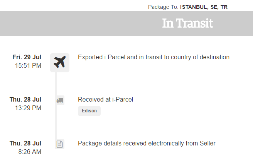253x167 pixels.
Task: Click timeline line between truck and document
Action: tap(56, 122)
